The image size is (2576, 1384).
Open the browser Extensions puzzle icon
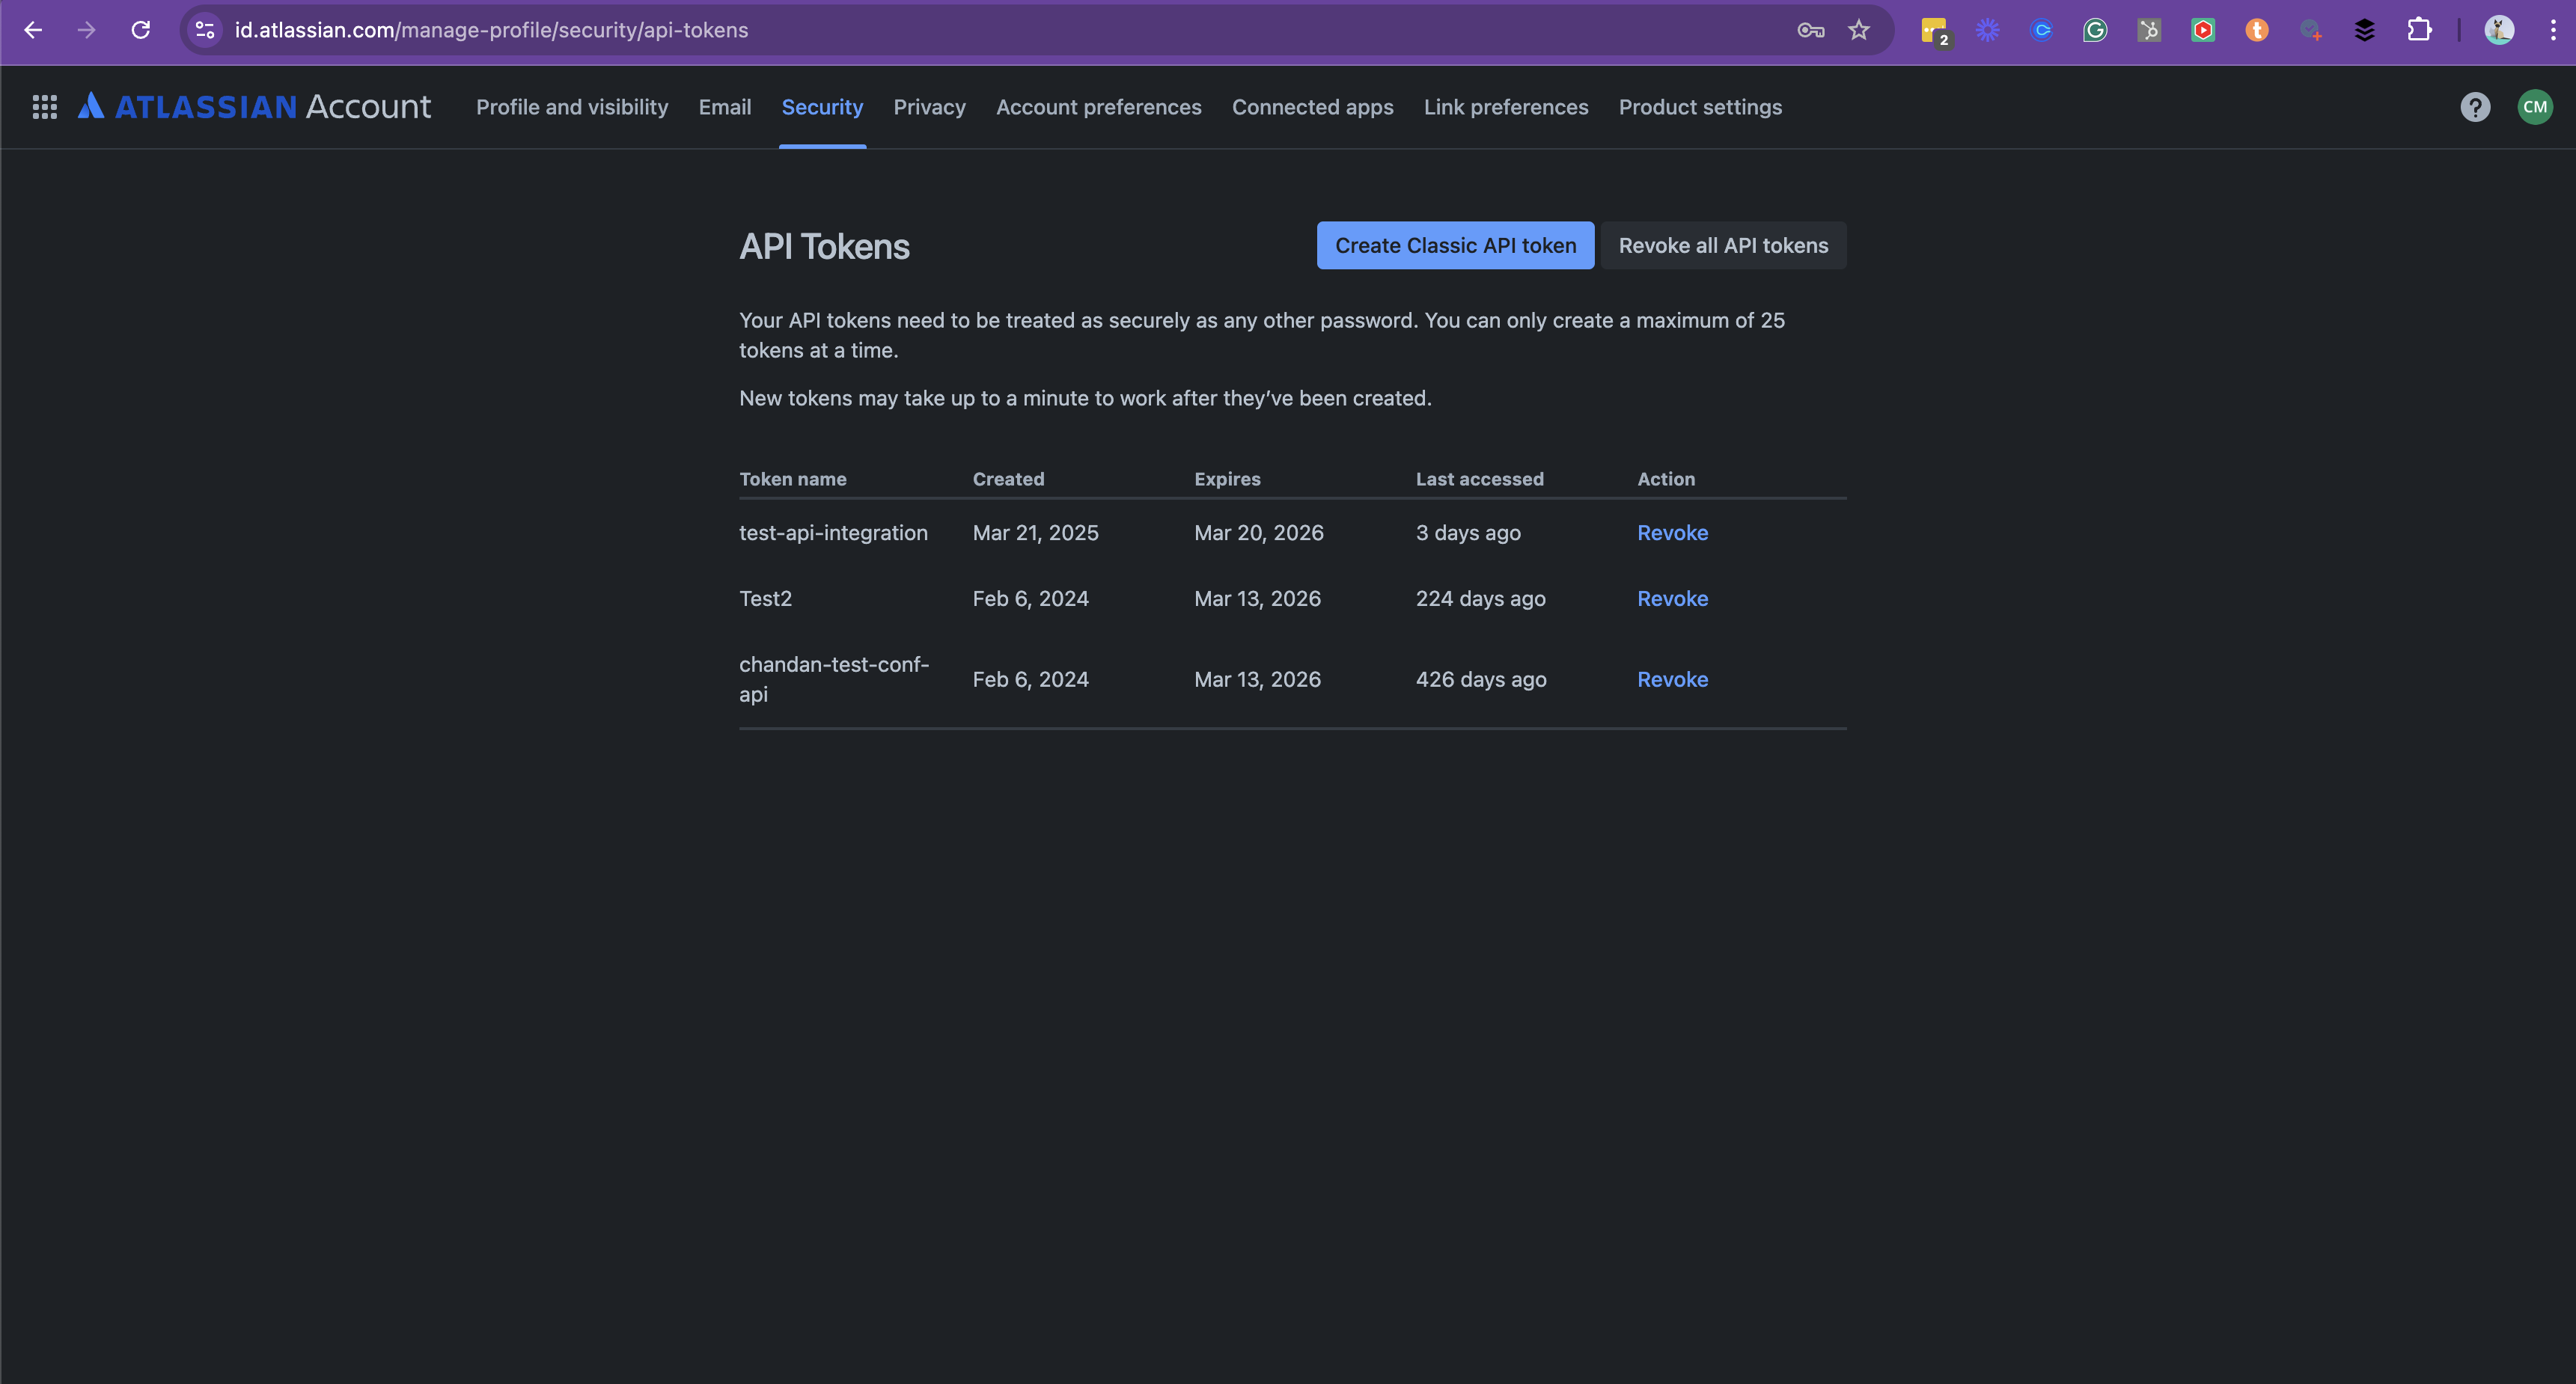click(x=2418, y=30)
